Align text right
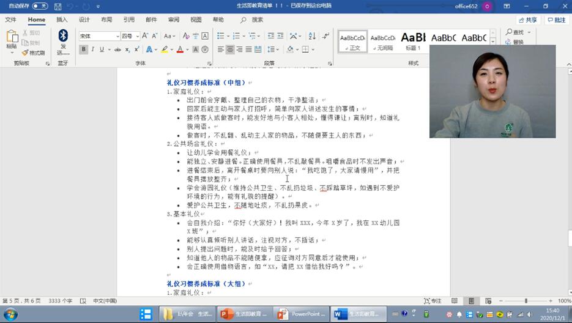The width and height of the screenshot is (572, 323). click(x=239, y=50)
